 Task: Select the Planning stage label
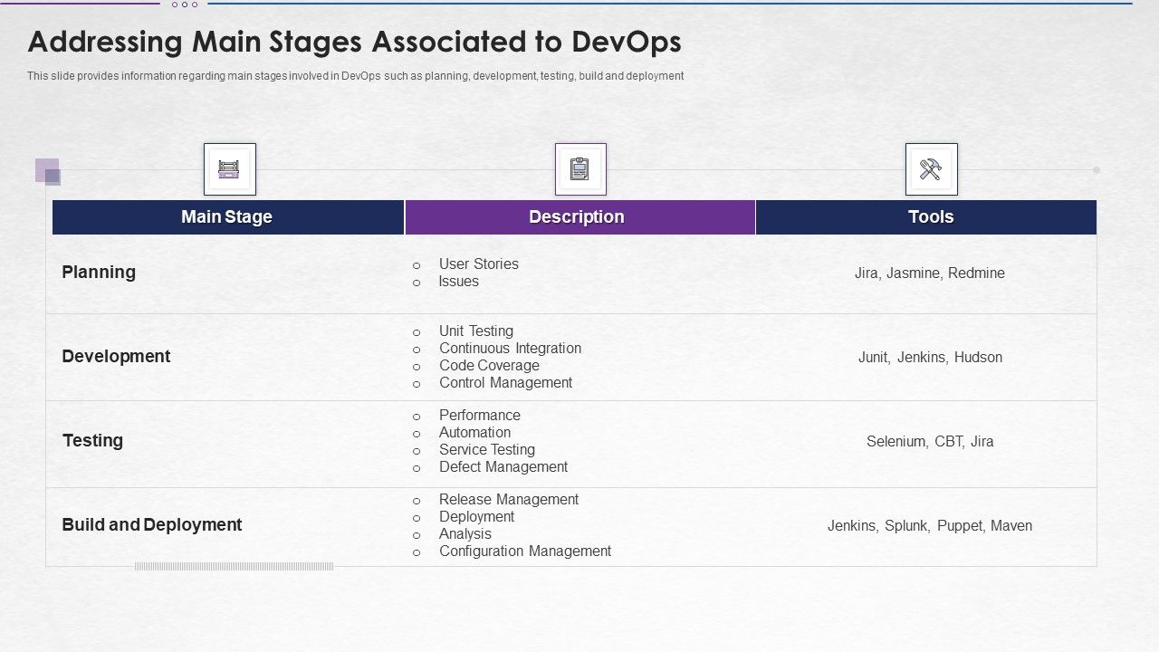[x=99, y=273]
